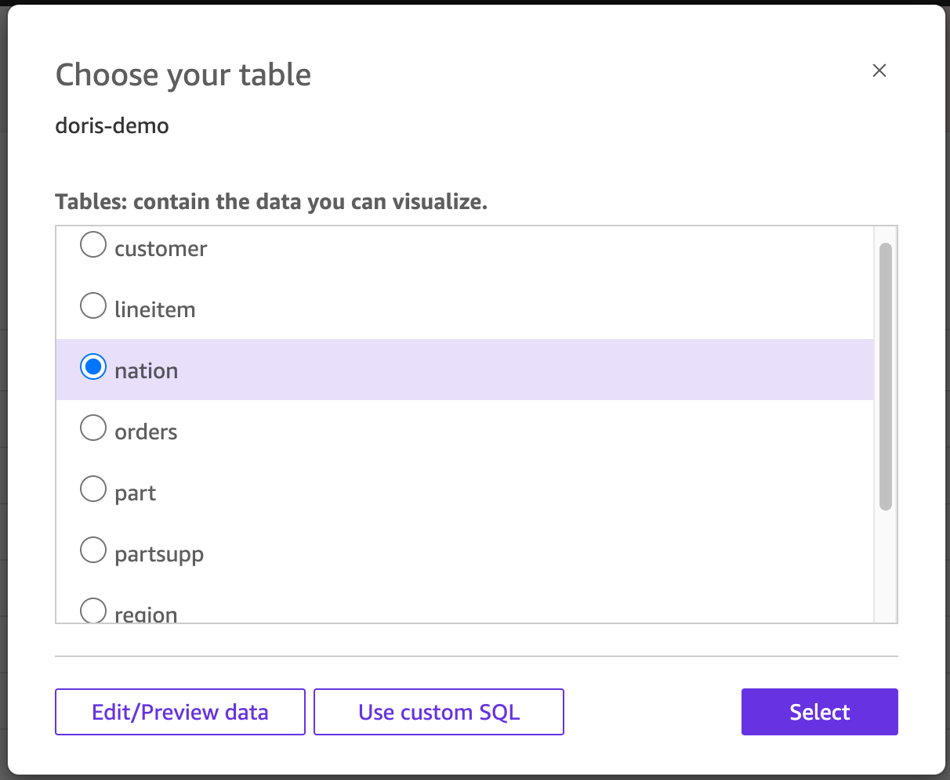This screenshot has height=780, width=950.
Task: Open Edit/Preview data
Action: tap(179, 711)
